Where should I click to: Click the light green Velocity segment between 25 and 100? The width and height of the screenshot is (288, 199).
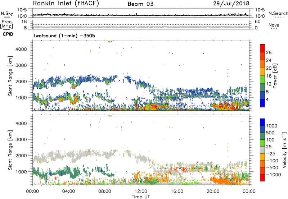tap(262, 143)
